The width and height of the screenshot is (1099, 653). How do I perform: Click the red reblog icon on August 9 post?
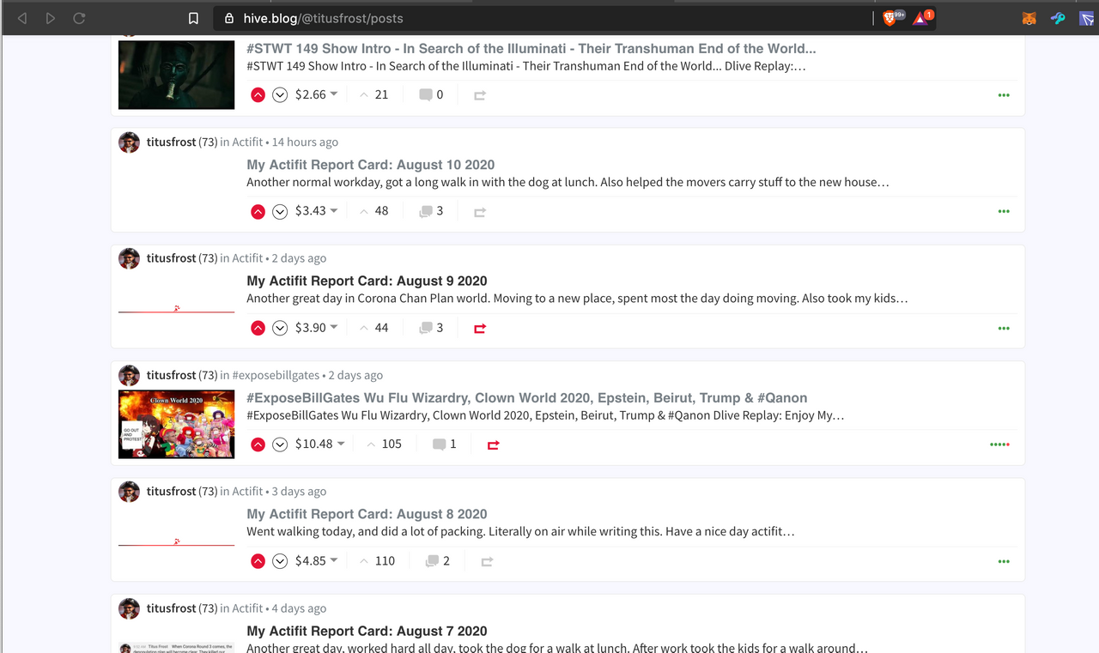pyautogui.click(x=480, y=328)
